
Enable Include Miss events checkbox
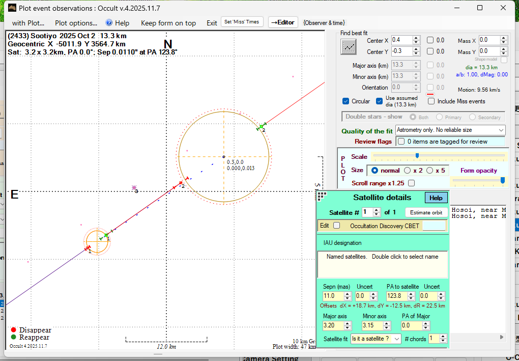point(431,101)
